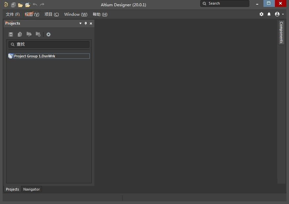The image size is (289, 204).
Task: Switch to the Navigator tab
Action: click(31, 189)
